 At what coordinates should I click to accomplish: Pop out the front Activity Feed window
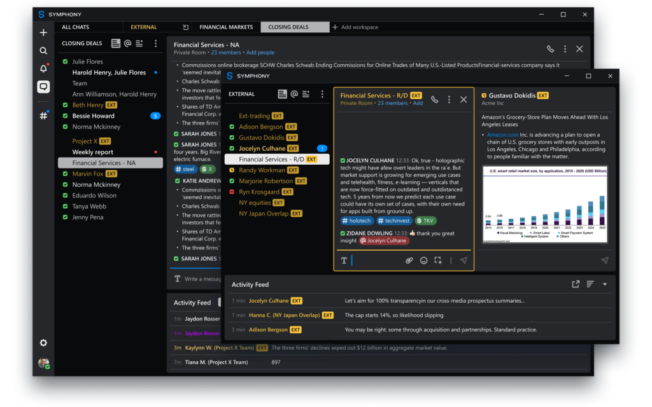point(576,284)
